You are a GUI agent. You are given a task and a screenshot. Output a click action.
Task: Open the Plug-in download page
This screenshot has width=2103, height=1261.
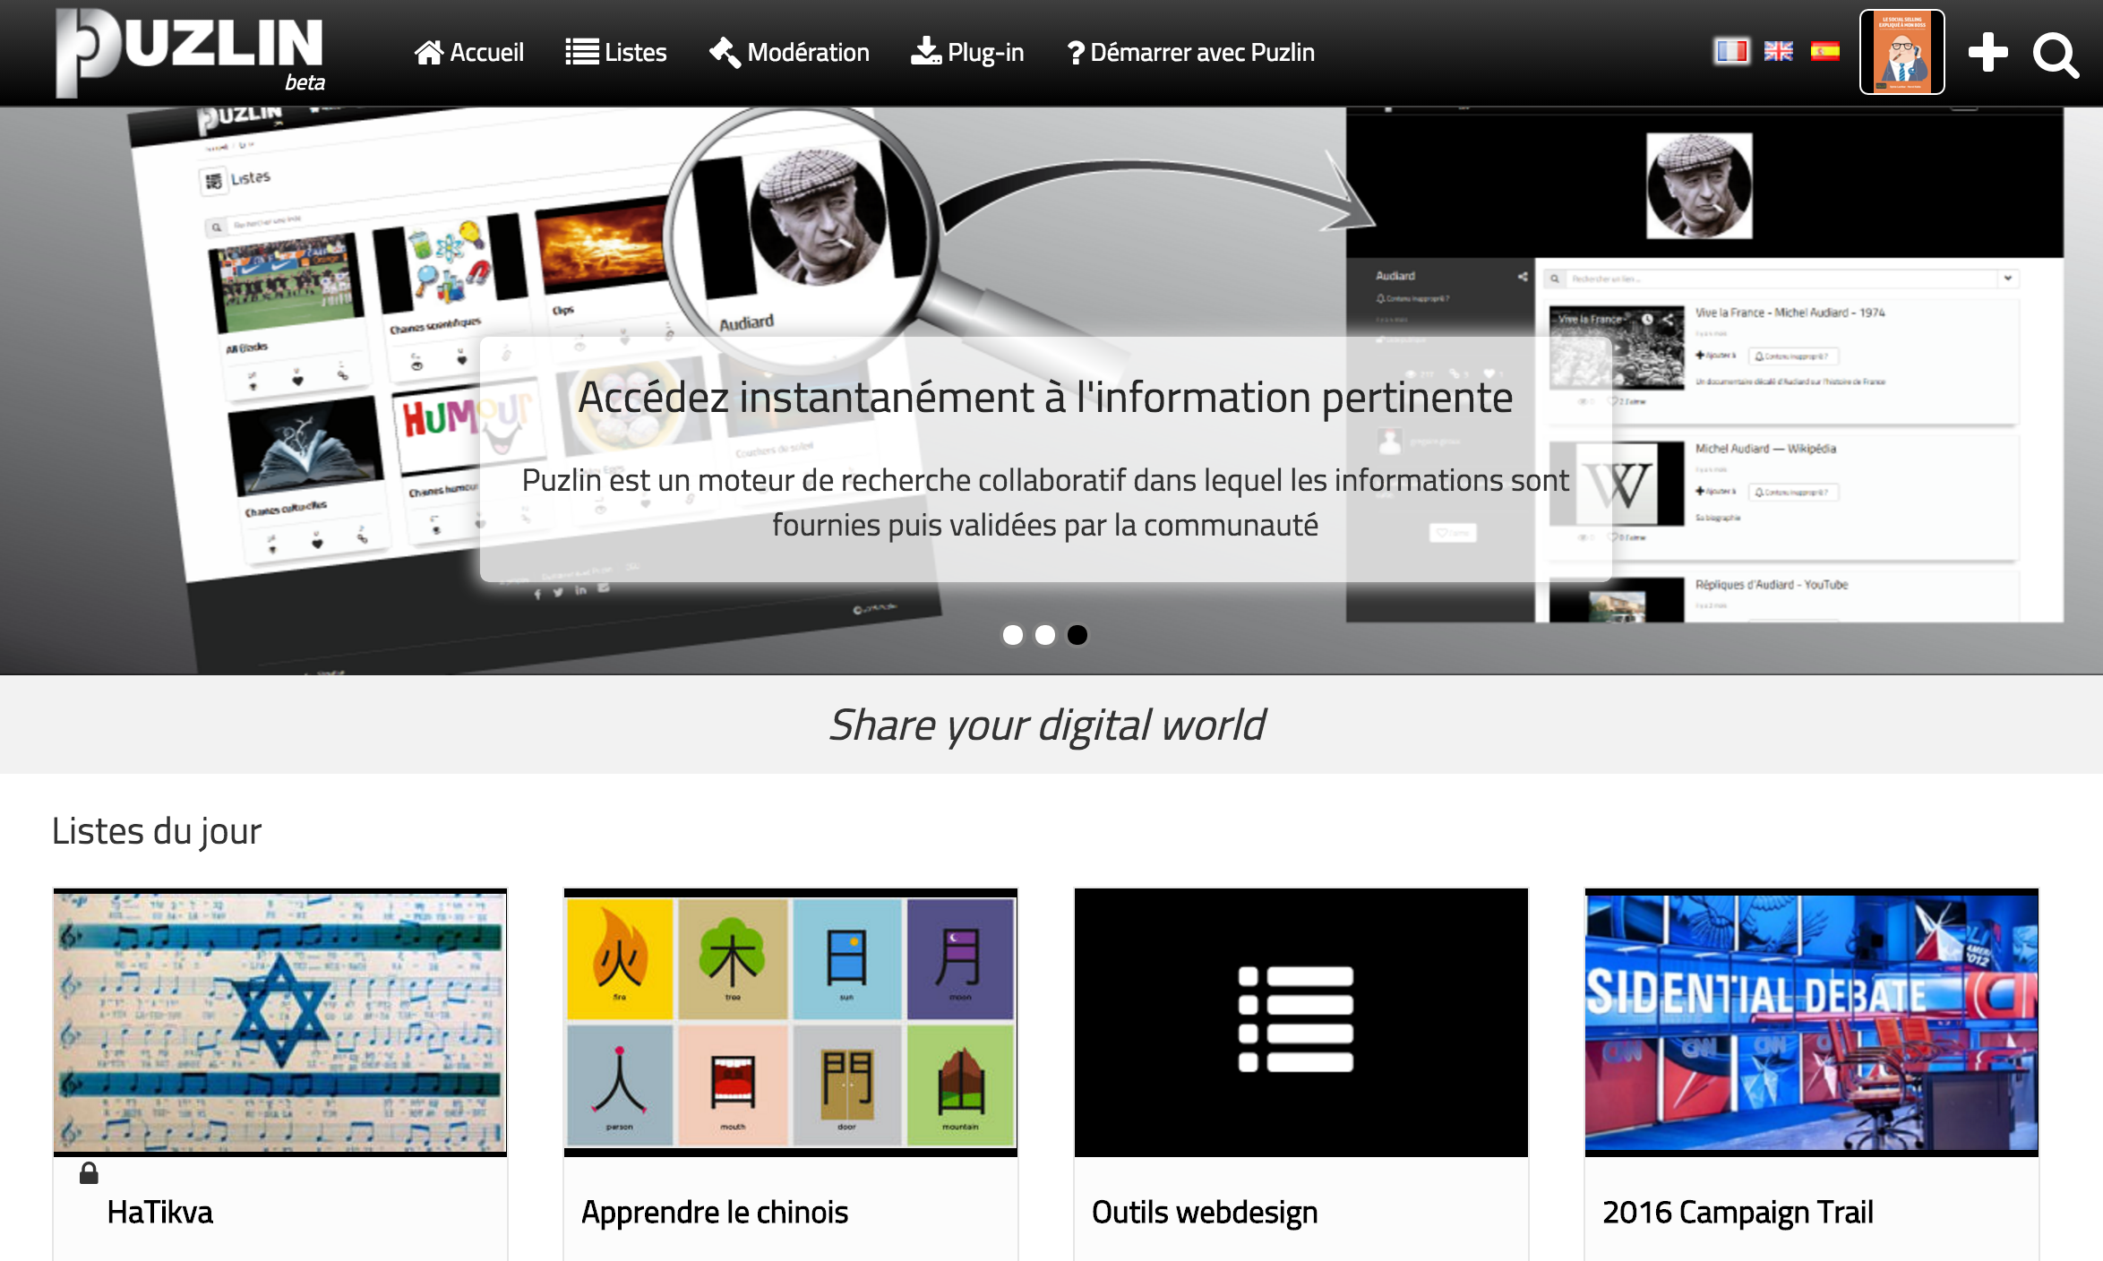(x=967, y=53)
